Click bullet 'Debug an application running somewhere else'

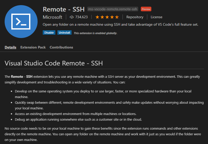pyautogui.click(x=78, y=119)
